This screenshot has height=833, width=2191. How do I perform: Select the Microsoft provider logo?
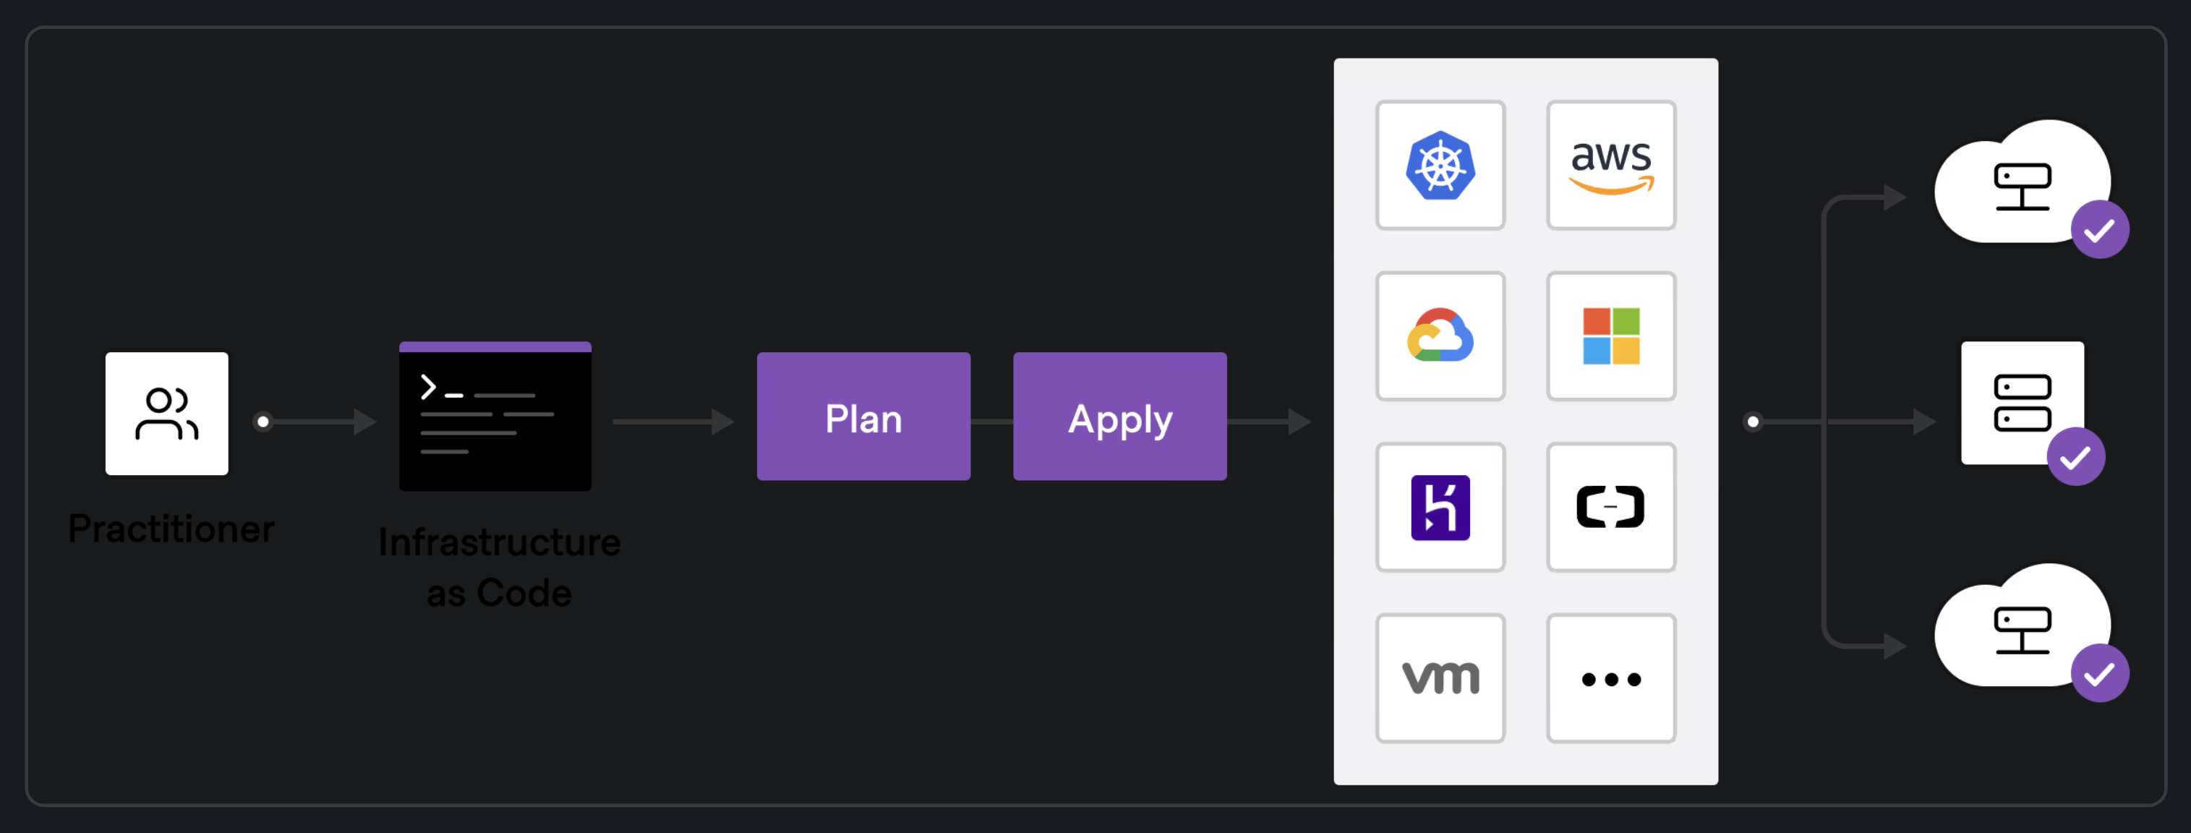coord(1611,336)
